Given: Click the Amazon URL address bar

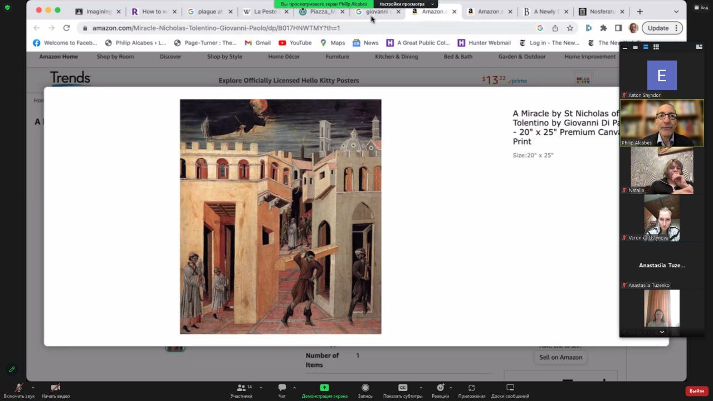Looking at the screenshot, I should coord(306,28).
